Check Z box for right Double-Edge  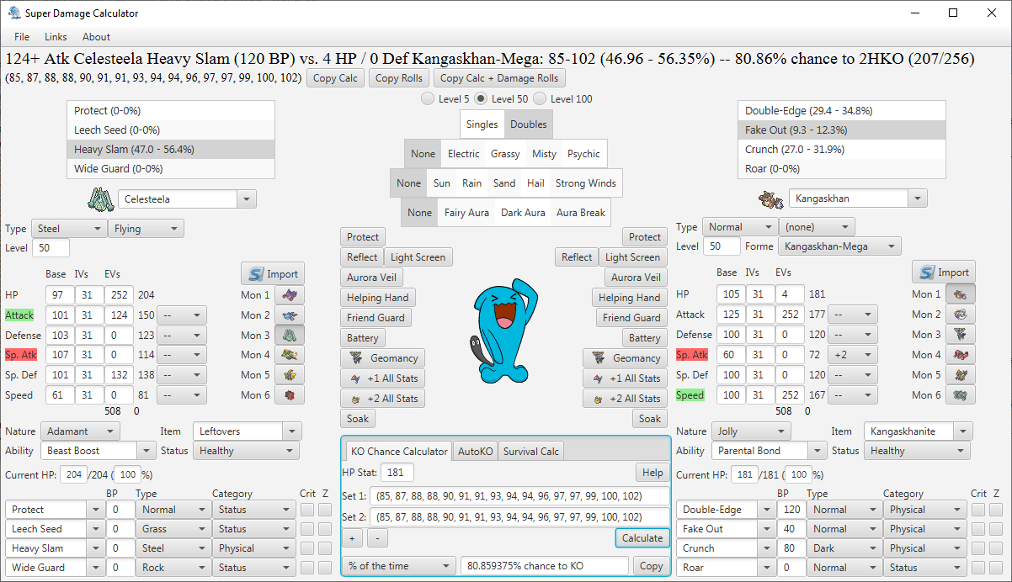[x=996, y=510]
